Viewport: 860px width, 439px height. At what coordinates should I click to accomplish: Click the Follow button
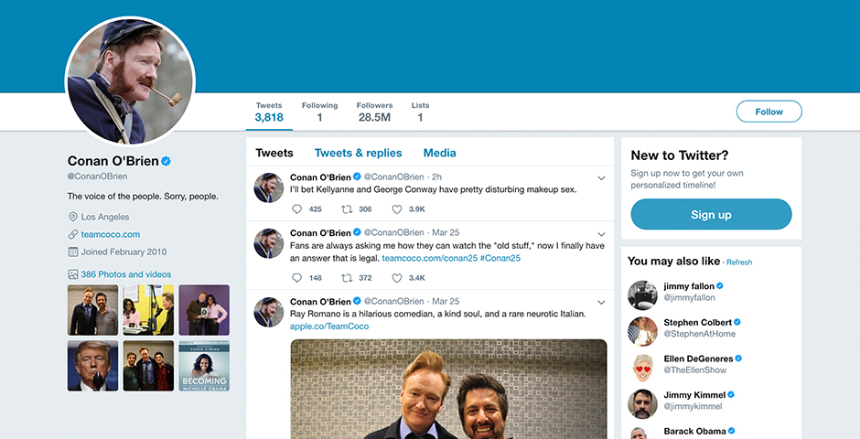(769, 112)
